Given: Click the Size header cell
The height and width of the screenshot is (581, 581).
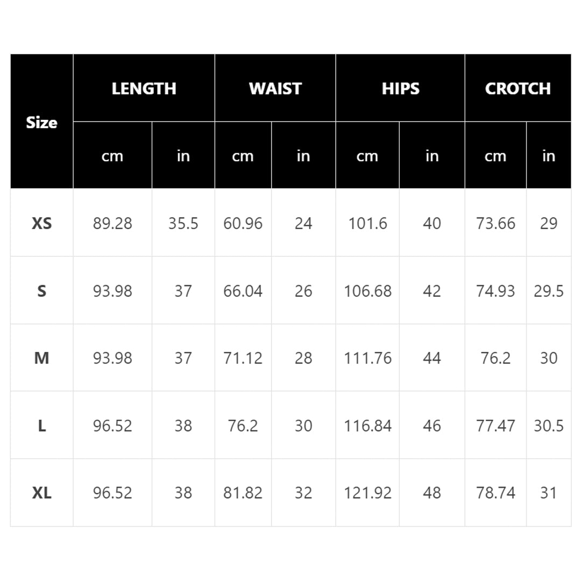Looking at the screenshot, I should click(x=41, y=122).
